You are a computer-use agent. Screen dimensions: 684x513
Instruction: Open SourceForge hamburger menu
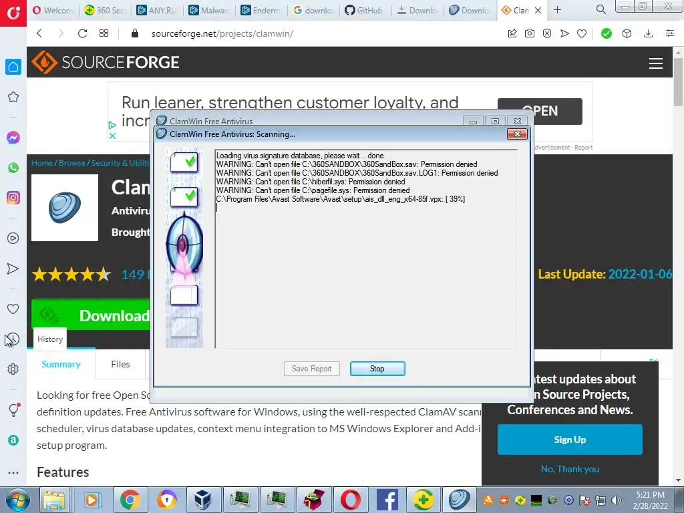(656, 63)
